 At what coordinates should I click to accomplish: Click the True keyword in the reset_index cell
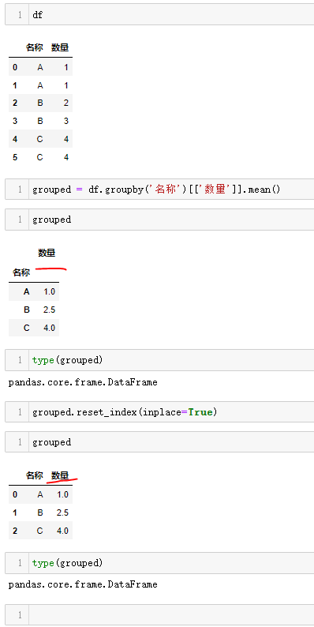200,412
